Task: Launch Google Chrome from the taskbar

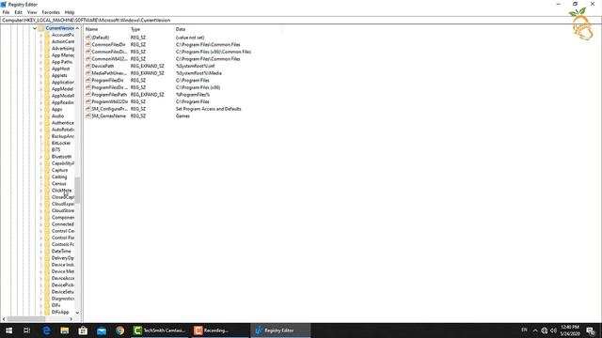Action: (119, 330)
